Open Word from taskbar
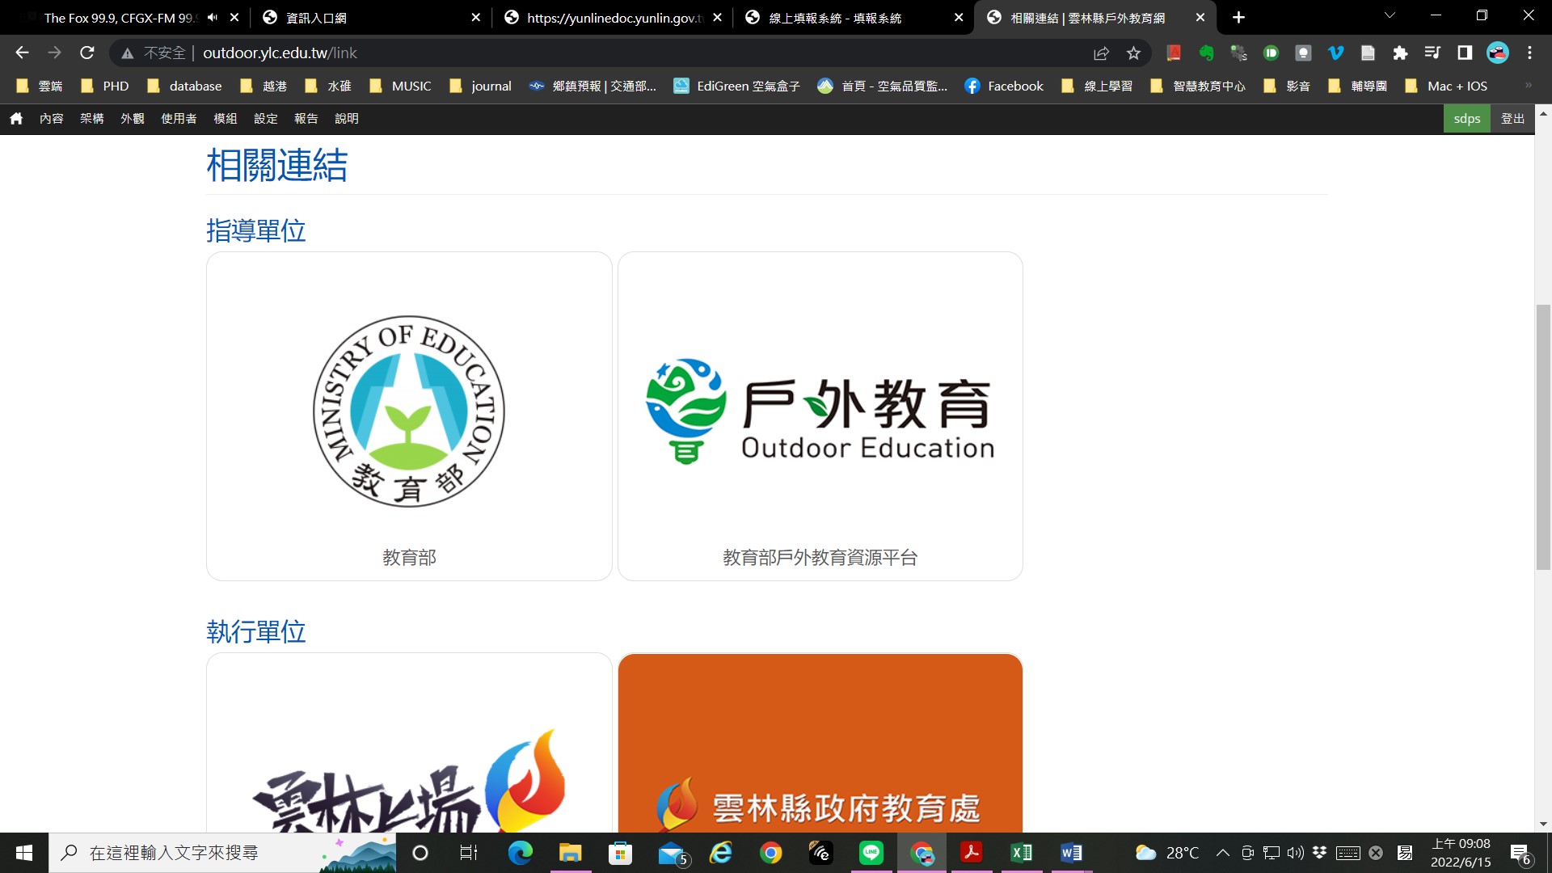This screenshot has height=873, width=1552. click(1071, 853)
